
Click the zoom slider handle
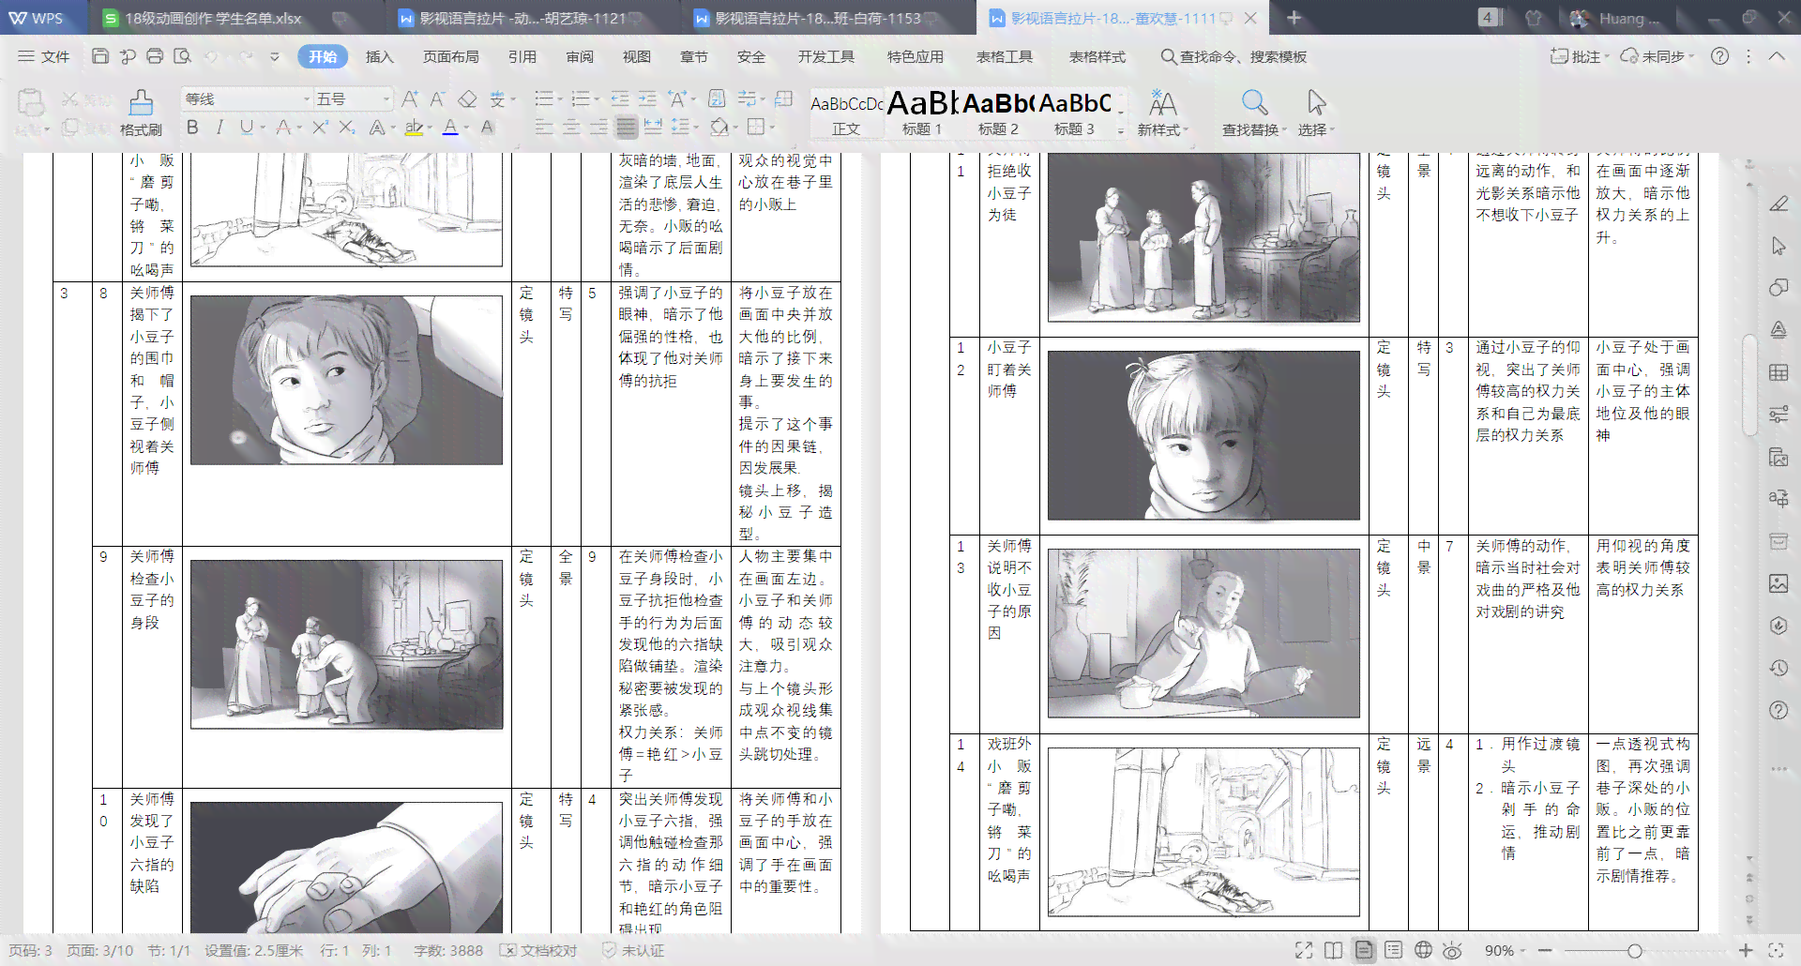tap(1635, 951)
